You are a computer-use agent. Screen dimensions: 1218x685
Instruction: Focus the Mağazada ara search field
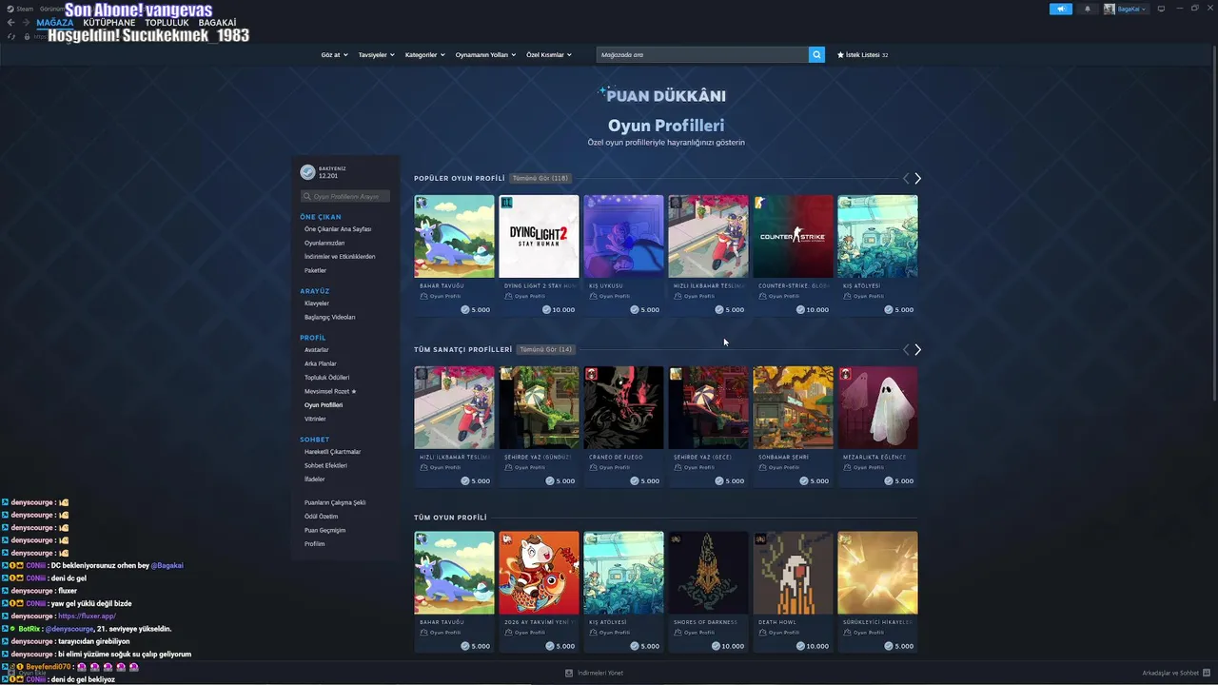[x=702, y=55]
